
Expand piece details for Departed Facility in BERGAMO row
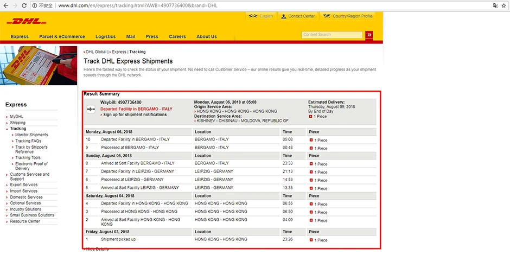(311, 140)
